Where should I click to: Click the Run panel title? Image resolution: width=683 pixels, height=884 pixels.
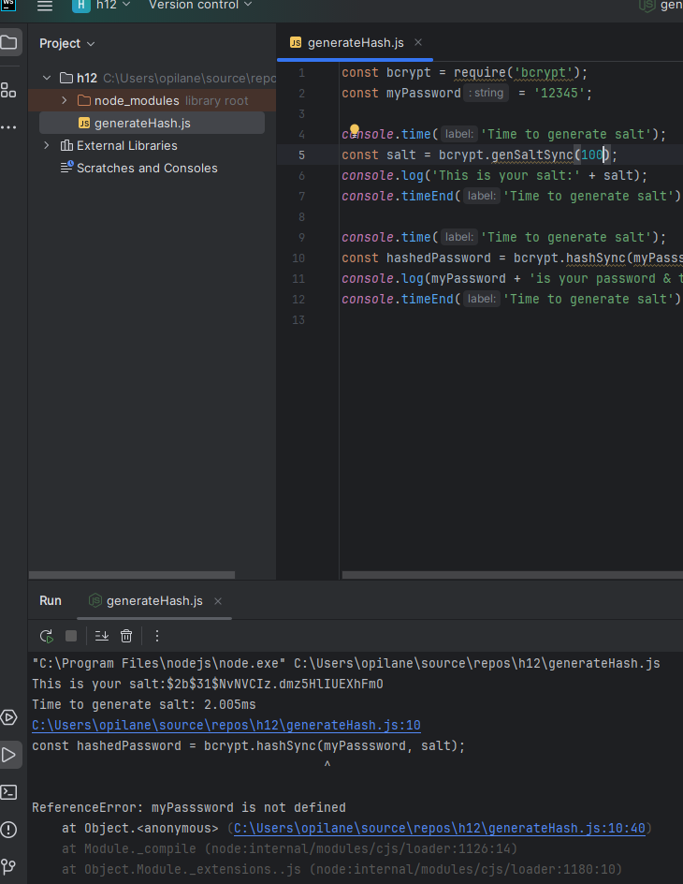pyautogui.click(x=51, y=601)
